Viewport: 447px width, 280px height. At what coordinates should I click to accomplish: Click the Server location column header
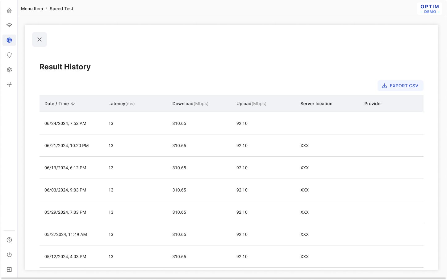pyautogui.click(x=316, y=104)
